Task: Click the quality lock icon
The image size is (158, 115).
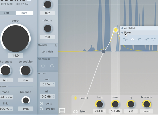Action: pos(55,46)
